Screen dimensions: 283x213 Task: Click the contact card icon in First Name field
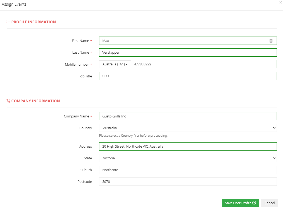point(271,41)
